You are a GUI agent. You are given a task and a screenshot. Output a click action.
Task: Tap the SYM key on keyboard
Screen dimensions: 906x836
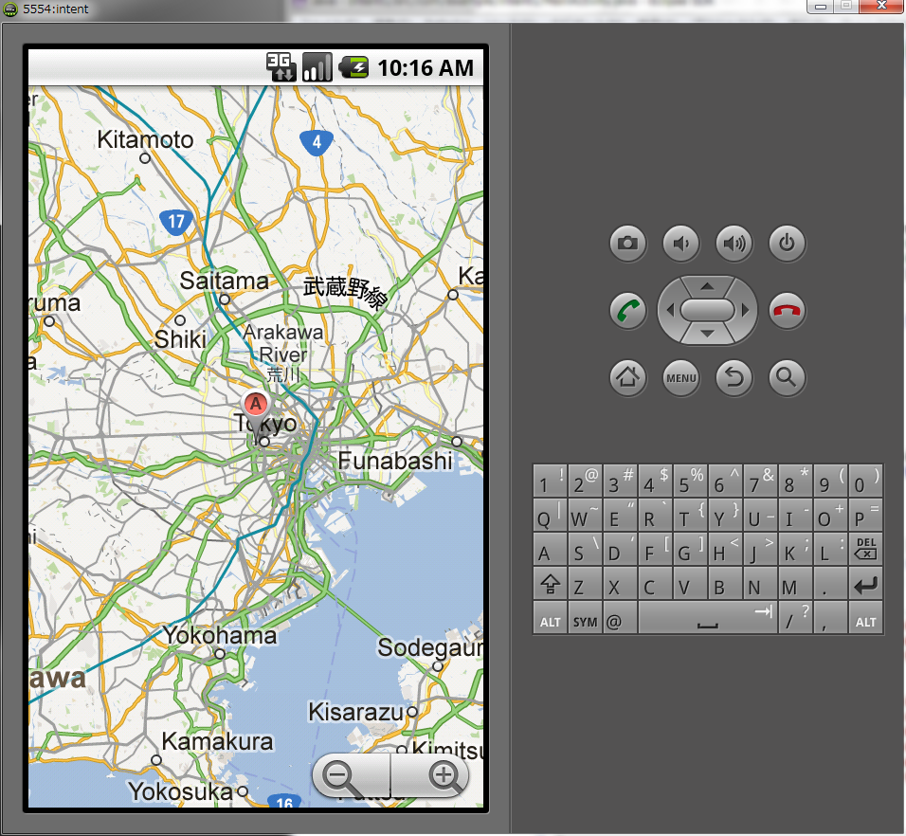(585, 618)
